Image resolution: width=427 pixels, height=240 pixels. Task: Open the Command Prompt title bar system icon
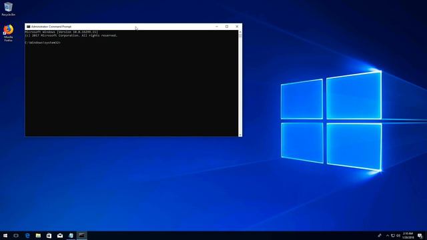pos(28,27)
